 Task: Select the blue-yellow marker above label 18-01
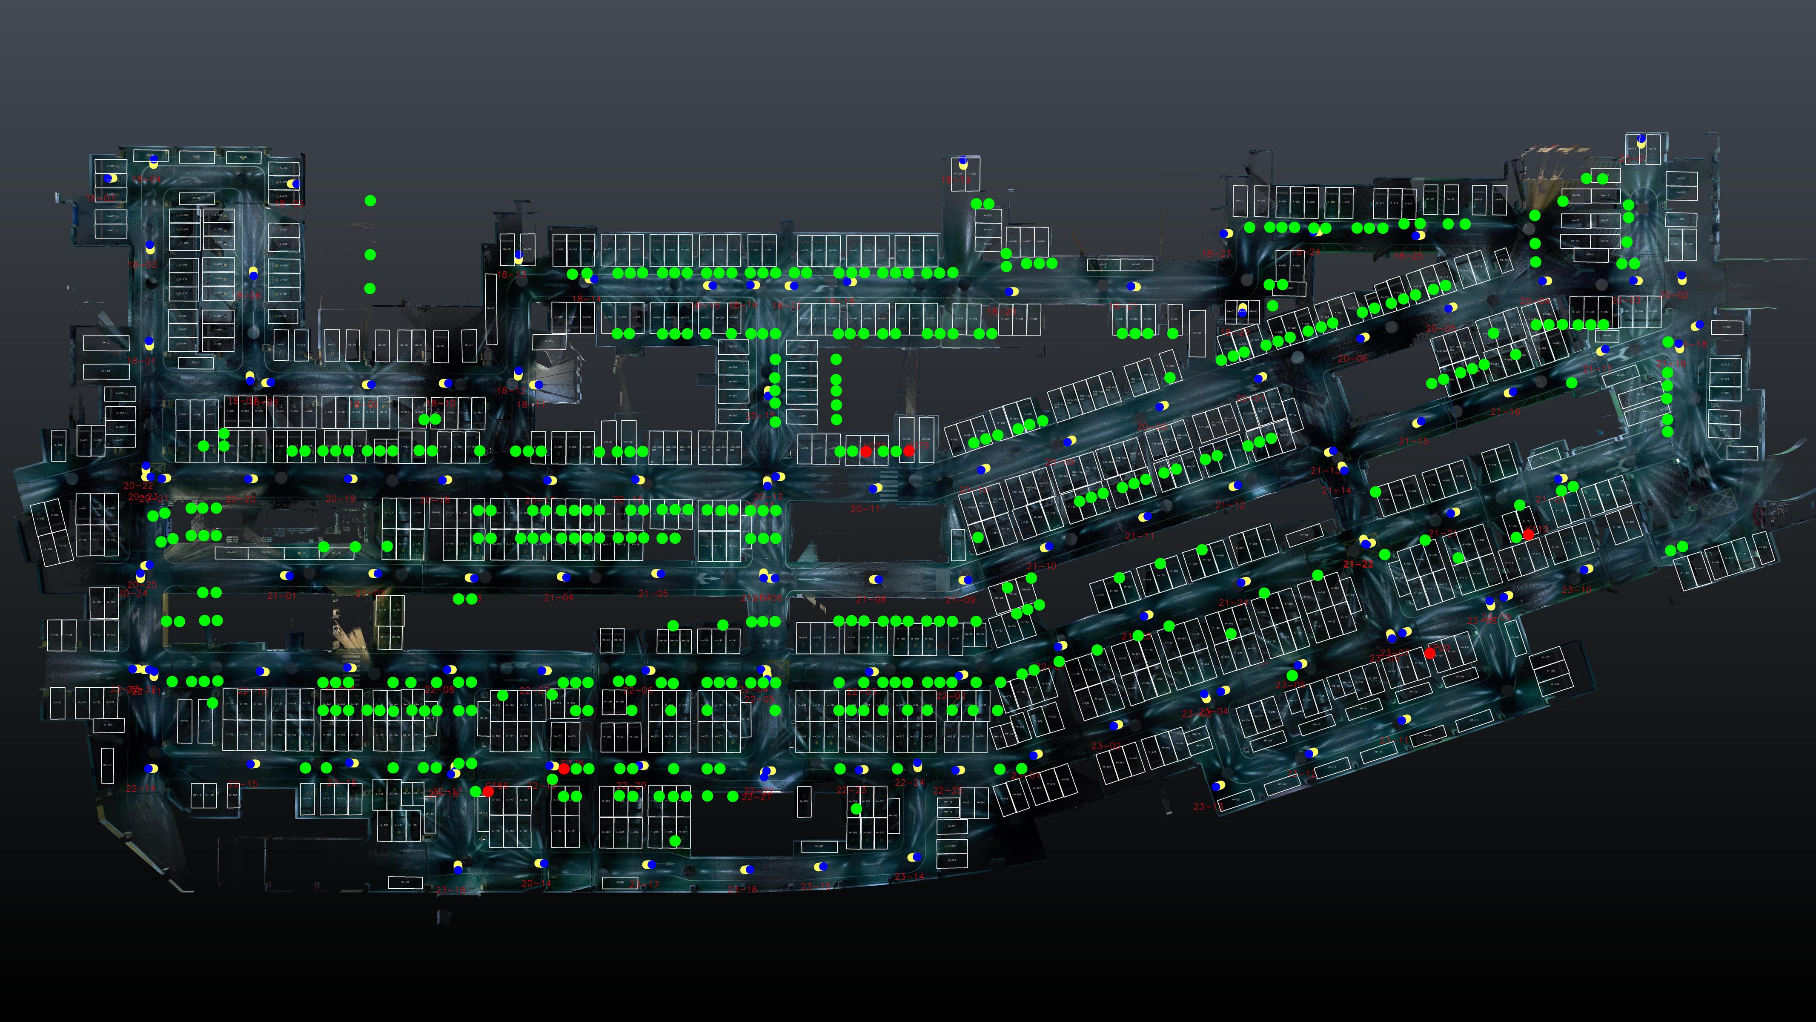149,344
